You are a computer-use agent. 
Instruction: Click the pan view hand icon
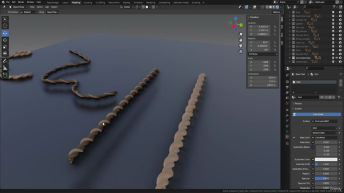(241, 40)
